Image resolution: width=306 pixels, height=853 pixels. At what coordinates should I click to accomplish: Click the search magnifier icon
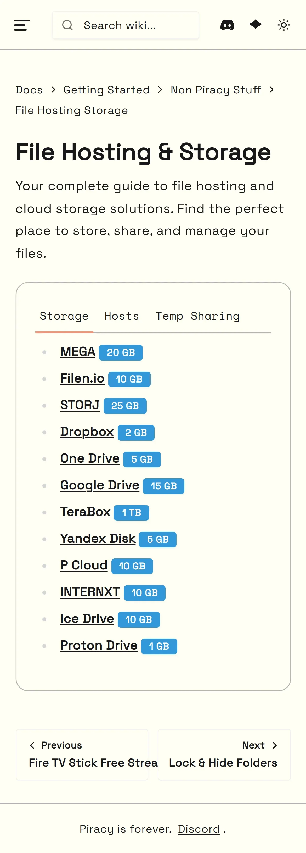coord(67,25)
